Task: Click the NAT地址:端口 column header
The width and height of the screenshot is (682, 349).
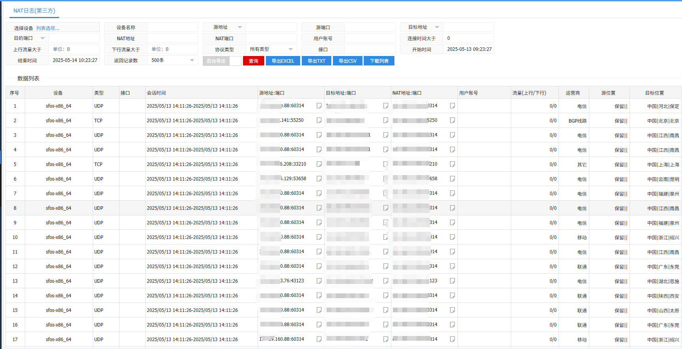Action: click(x=424, y=93)
